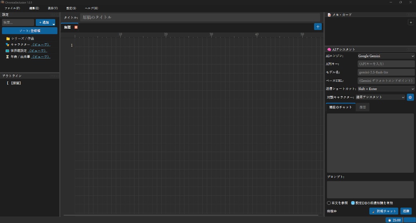Open character settings gear next to 対話キャラクター
The image size is (416, 223).
click(x=410, y=97)
